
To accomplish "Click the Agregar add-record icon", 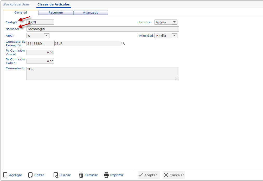I will (x=5, y=175).
